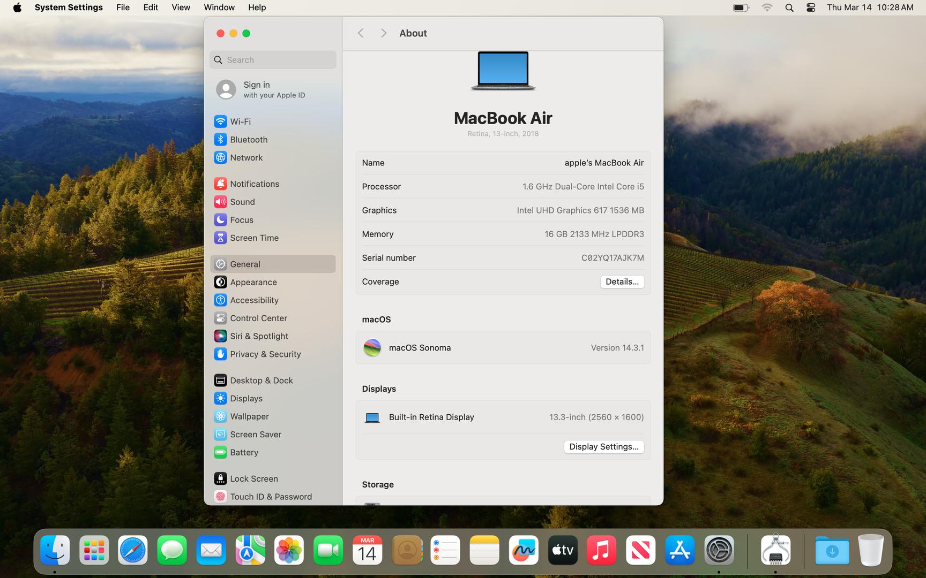Image resolution: width=926 pixels, height=578 pixels.
Task: Open Maps from the Dock
Action: (x=250, y=550)
